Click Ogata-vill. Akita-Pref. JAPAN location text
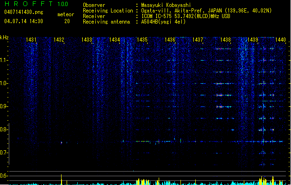 (206, 11)
